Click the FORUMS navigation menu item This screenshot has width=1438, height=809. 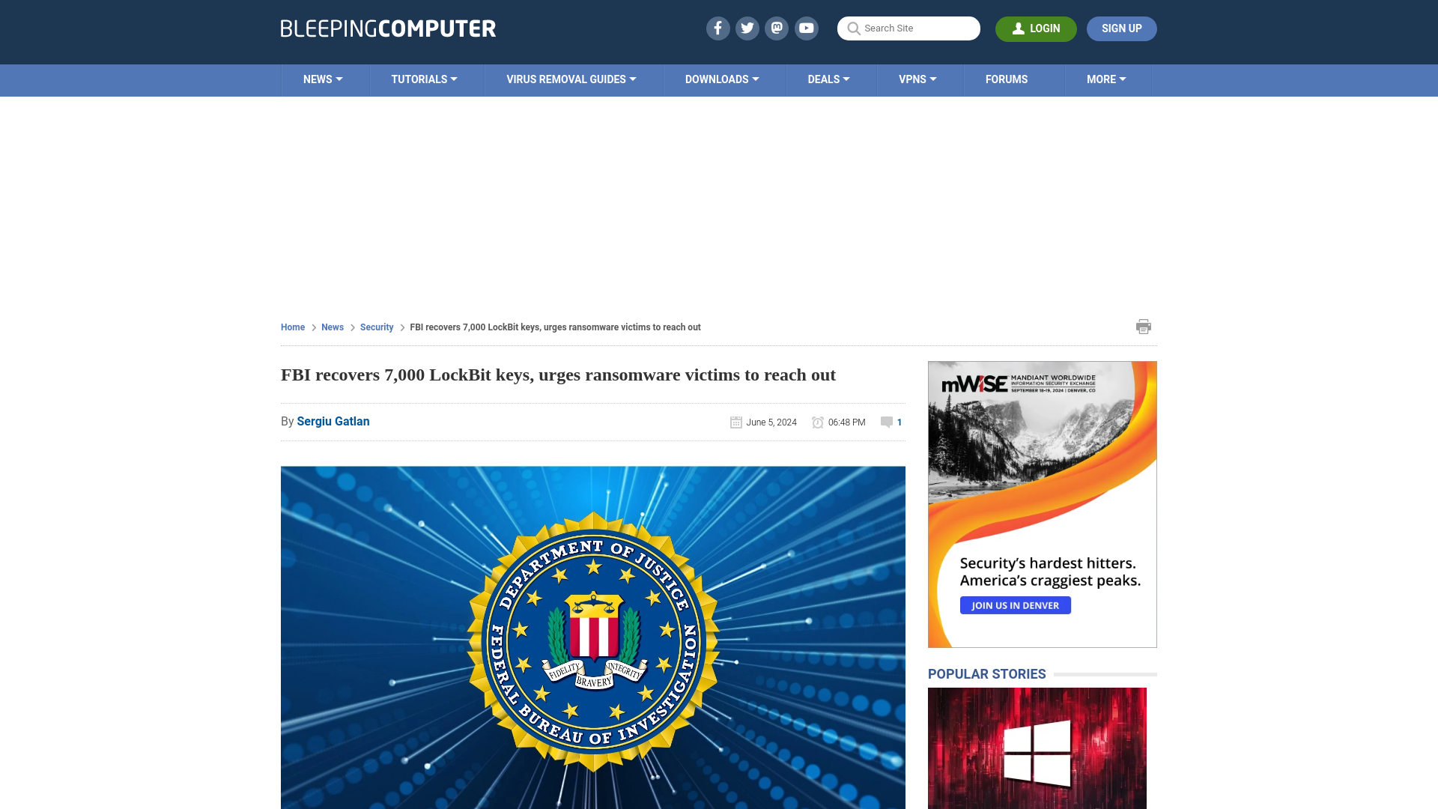pyautogui.click(x=1007, y=79)
